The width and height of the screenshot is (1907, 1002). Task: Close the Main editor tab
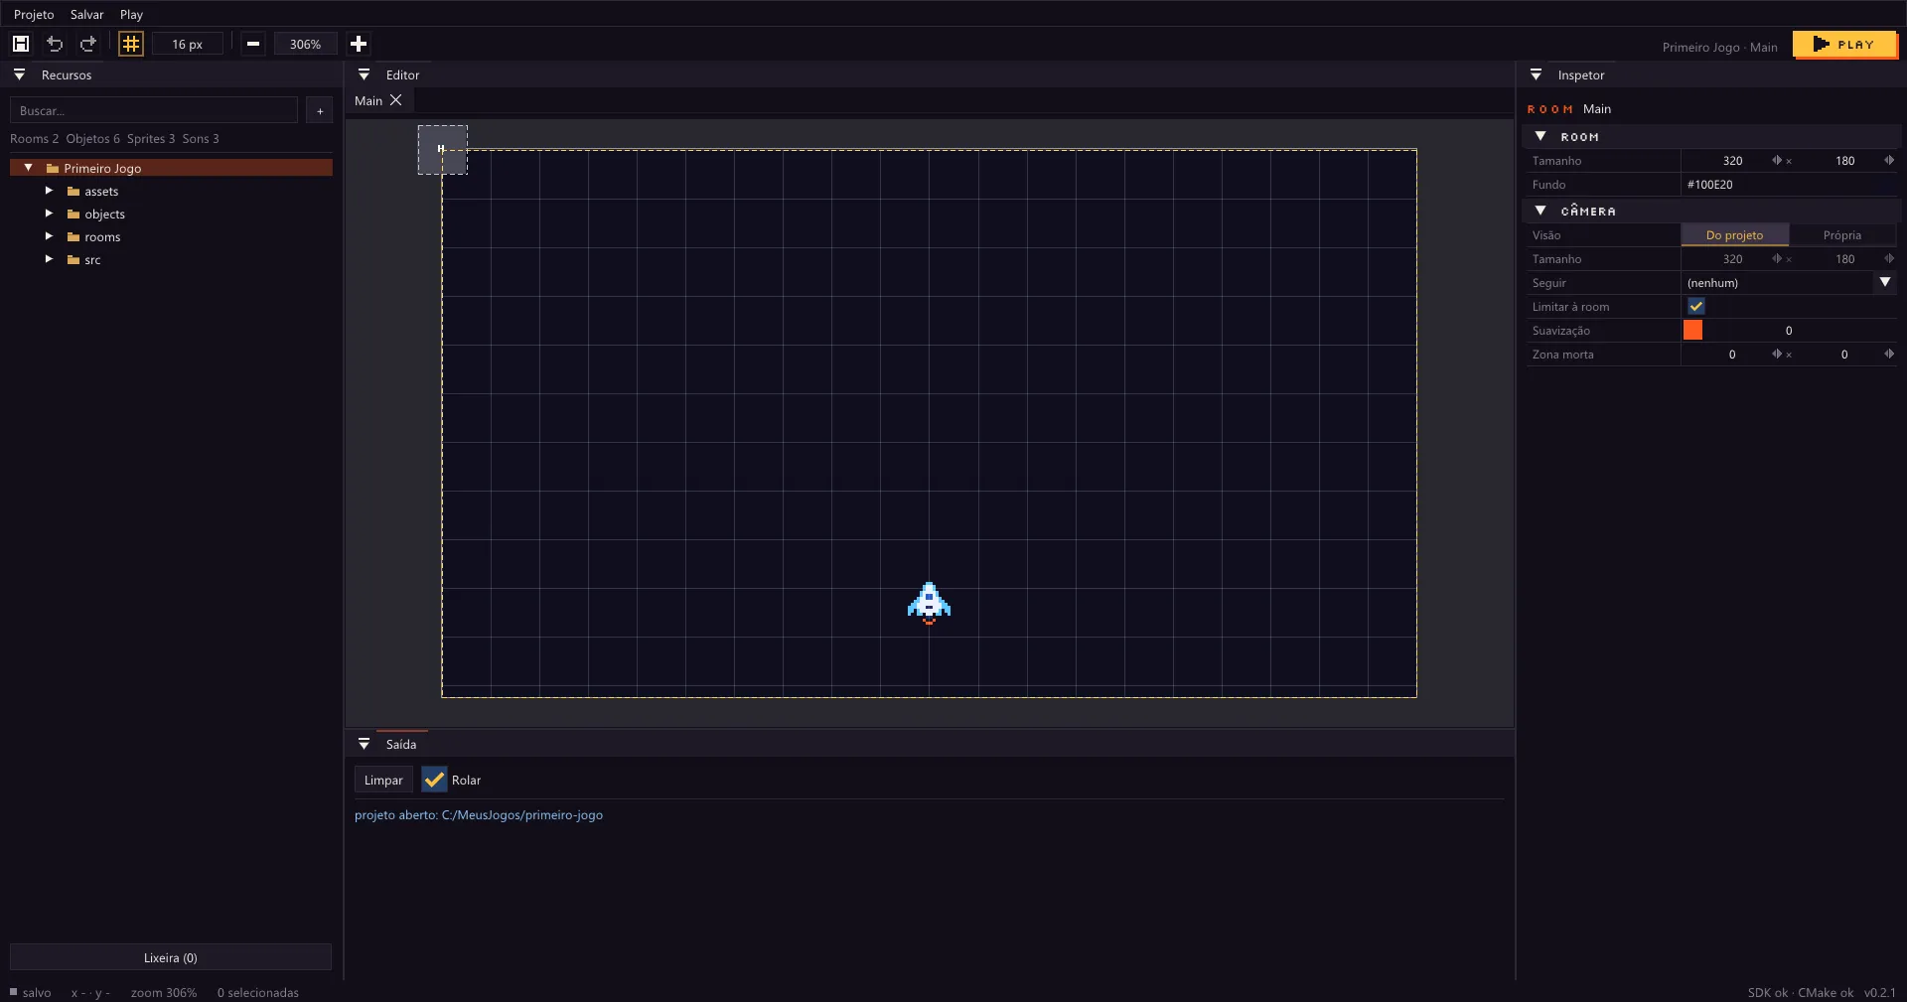pyautogui.click(x=395, y=100)
